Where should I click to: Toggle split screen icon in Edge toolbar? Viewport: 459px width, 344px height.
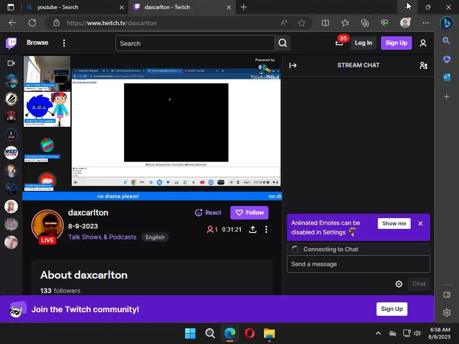coord(325,23)
